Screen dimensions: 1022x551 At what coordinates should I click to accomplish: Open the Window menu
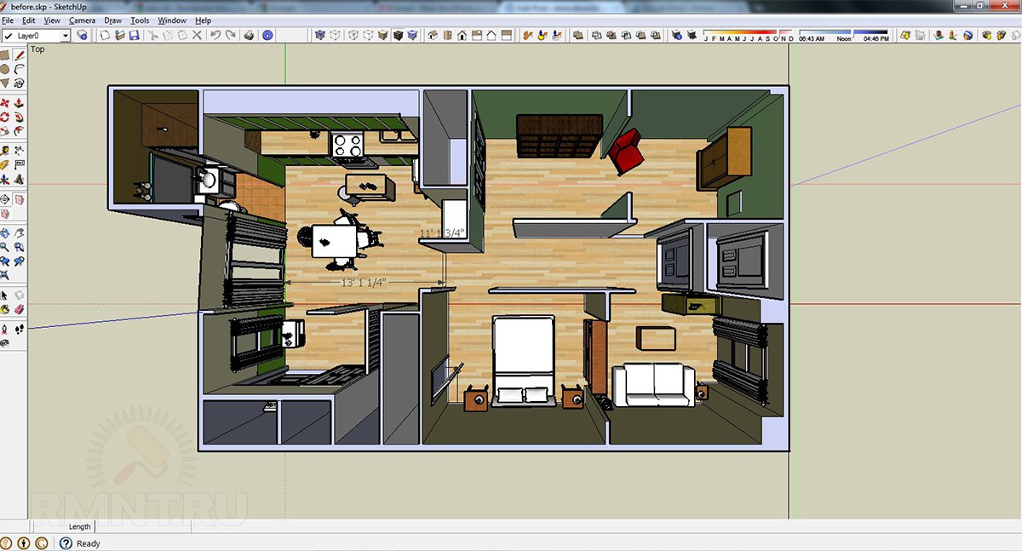tap(172, 20)
